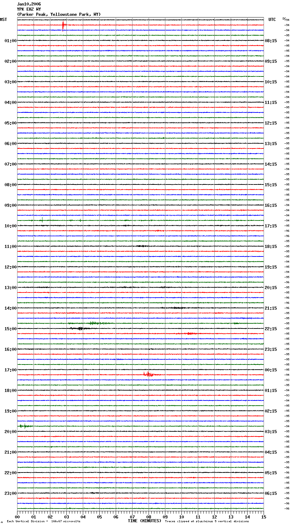Click the black signal on 11:00 trace near minute 7.5
The height and width of the screenshot is (526, 291).
click(141, 246)
